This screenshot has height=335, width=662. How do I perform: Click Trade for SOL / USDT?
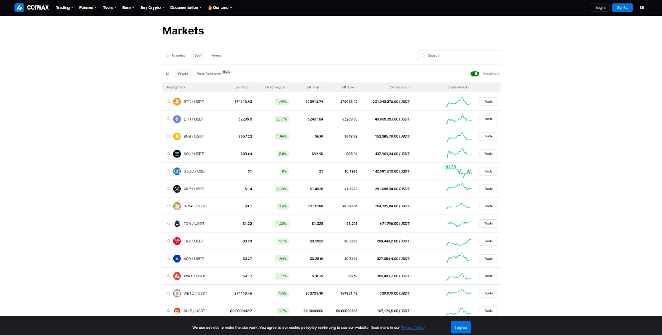(x=488, y=154)
